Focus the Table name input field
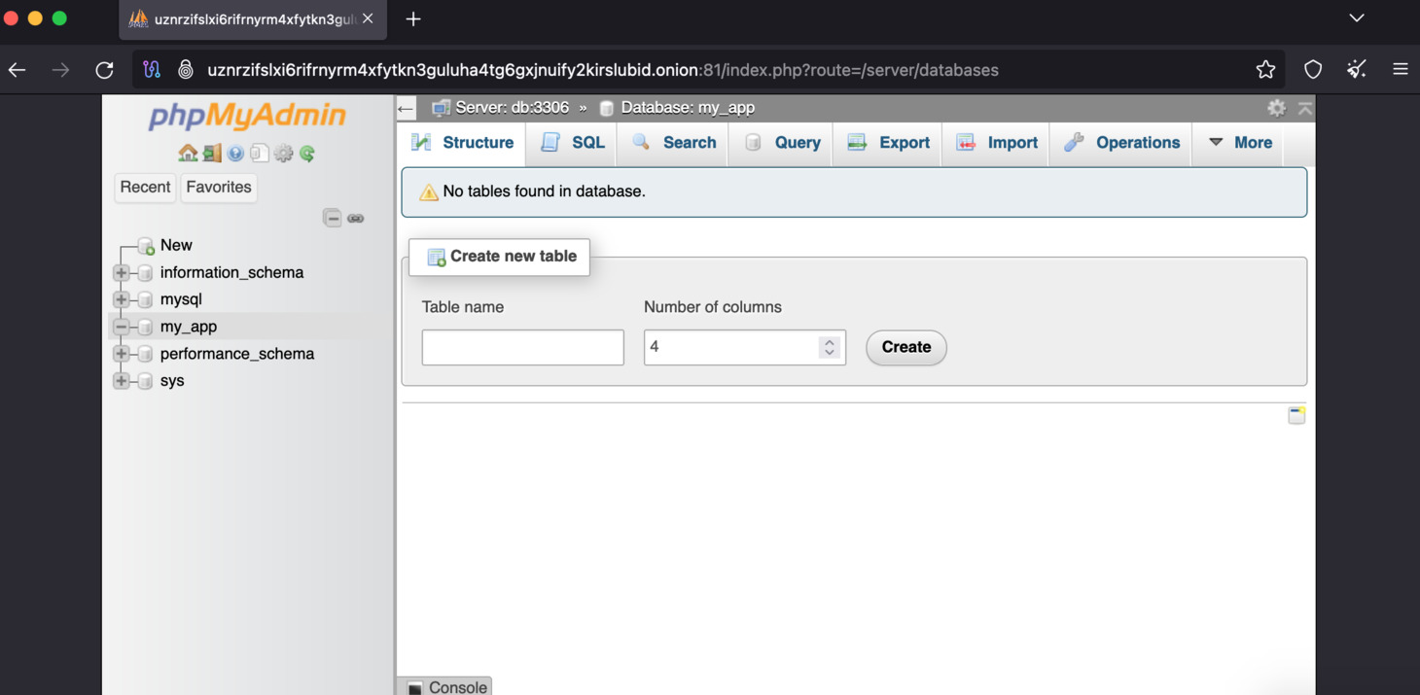Image resolution: width=1420 pixels, height=695 pixels. point(523,347)
